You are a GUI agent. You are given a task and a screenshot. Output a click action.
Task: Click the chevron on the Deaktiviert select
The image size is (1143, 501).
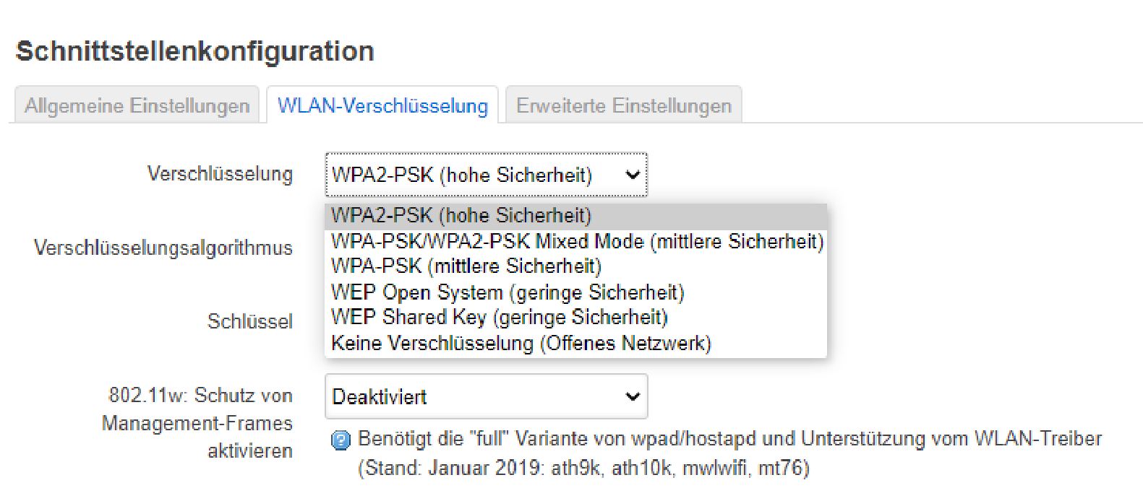tap(633, 396)
